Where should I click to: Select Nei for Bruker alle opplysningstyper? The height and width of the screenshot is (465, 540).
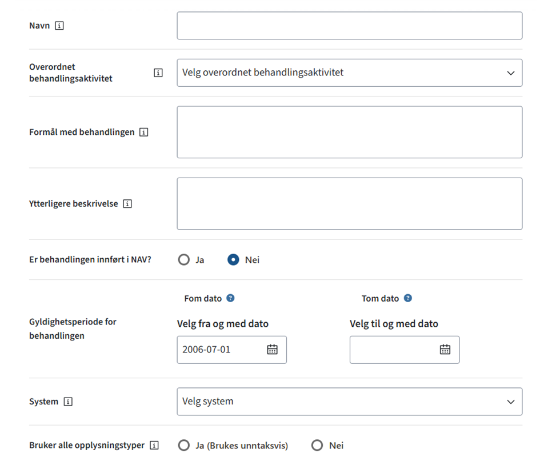click(x=317, y=446)
